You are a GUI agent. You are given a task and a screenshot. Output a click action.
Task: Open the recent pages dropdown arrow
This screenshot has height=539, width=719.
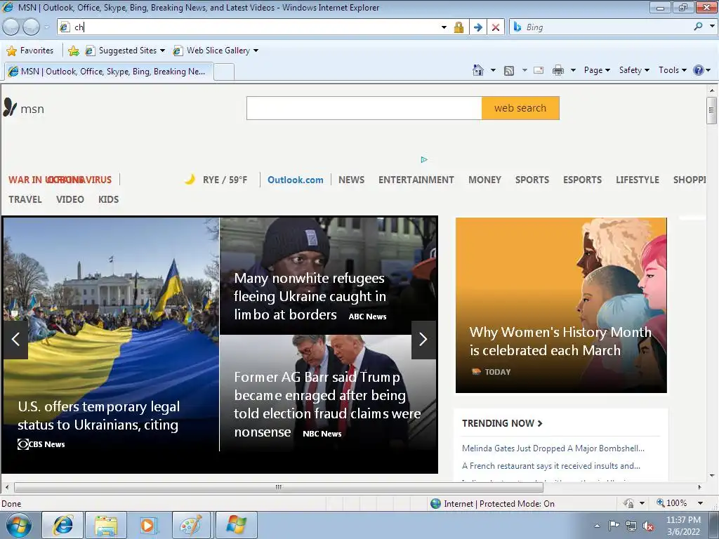[46, 27]
